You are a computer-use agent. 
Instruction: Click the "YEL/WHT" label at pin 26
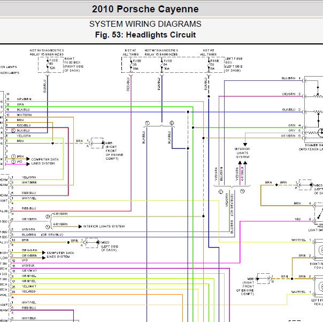29,286
